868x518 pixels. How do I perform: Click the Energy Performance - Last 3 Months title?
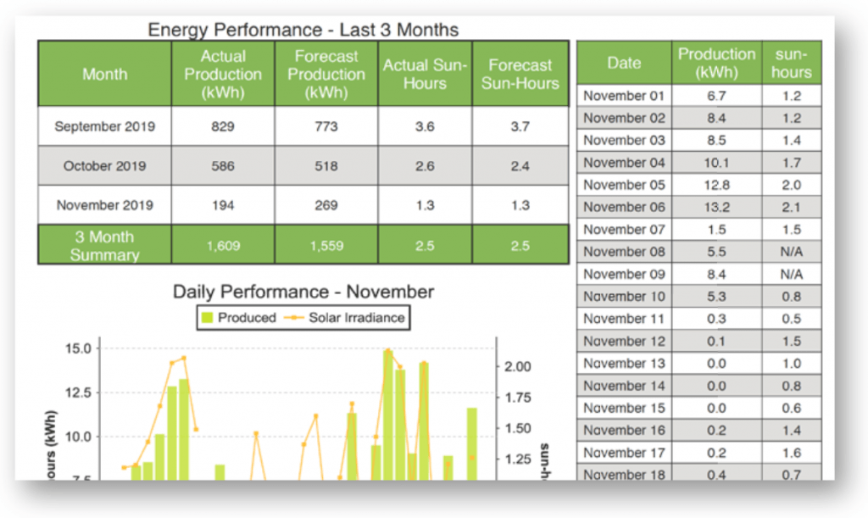pos(303,30)
